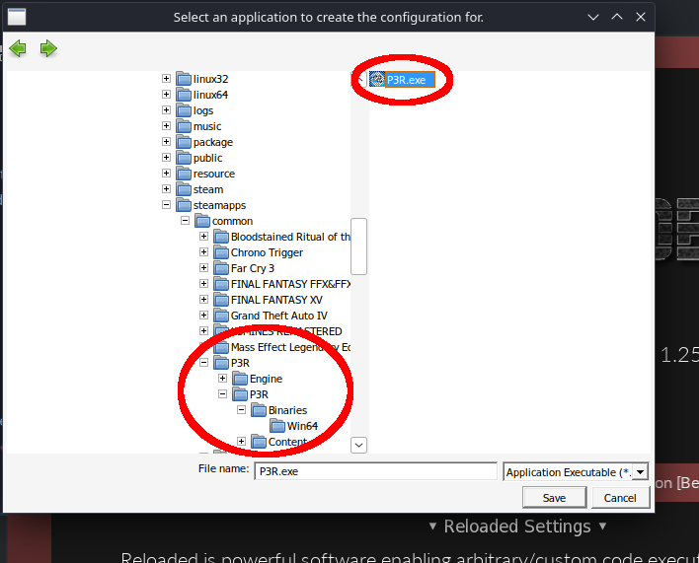This screenshot has width=699, height=563.
Task: Collapse the common folder node
Action: click(185, 220)
